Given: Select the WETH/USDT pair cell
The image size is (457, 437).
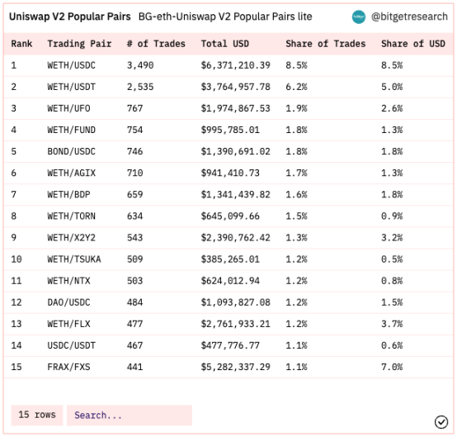Looking at the screenshot, I should pos(72,87).
